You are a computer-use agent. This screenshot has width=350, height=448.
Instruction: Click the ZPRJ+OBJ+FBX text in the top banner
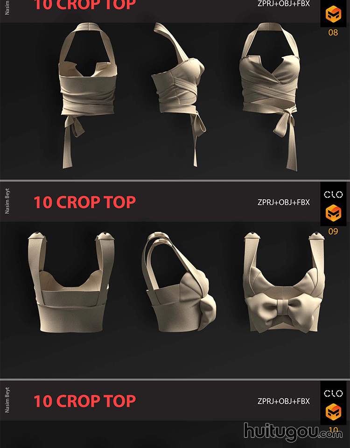pos(283,4)
